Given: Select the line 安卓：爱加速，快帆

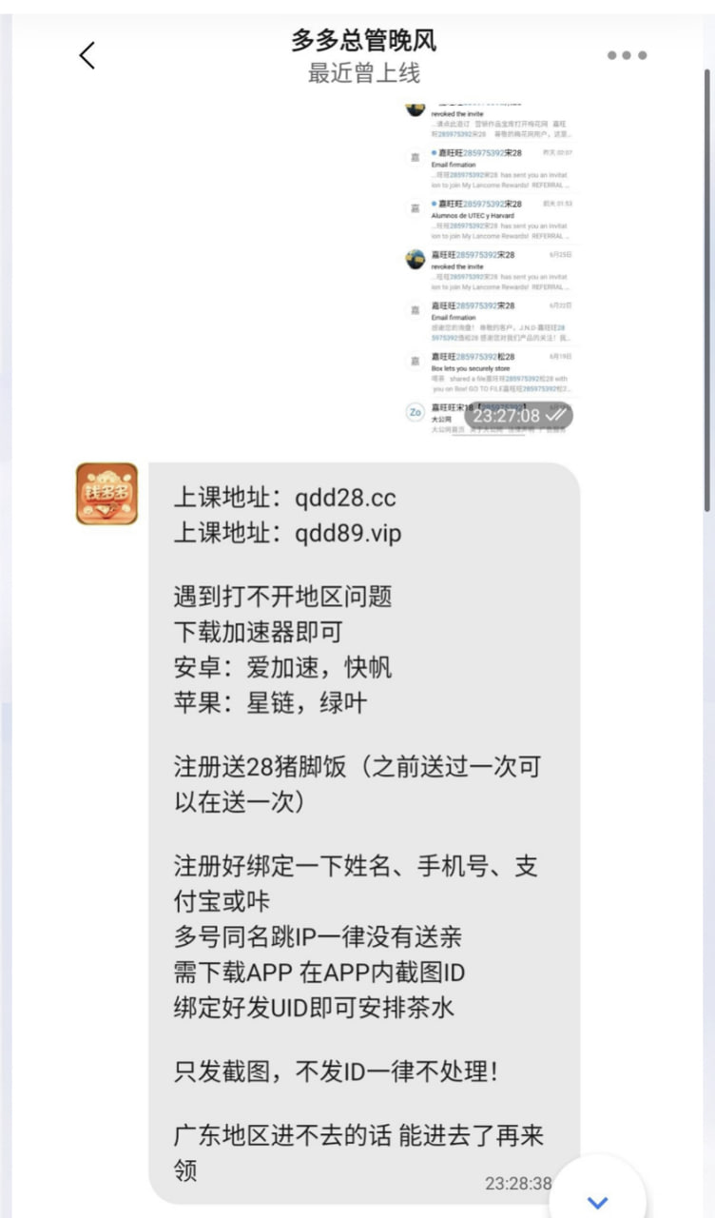Looking at the screenshot, I should [282, 667].
